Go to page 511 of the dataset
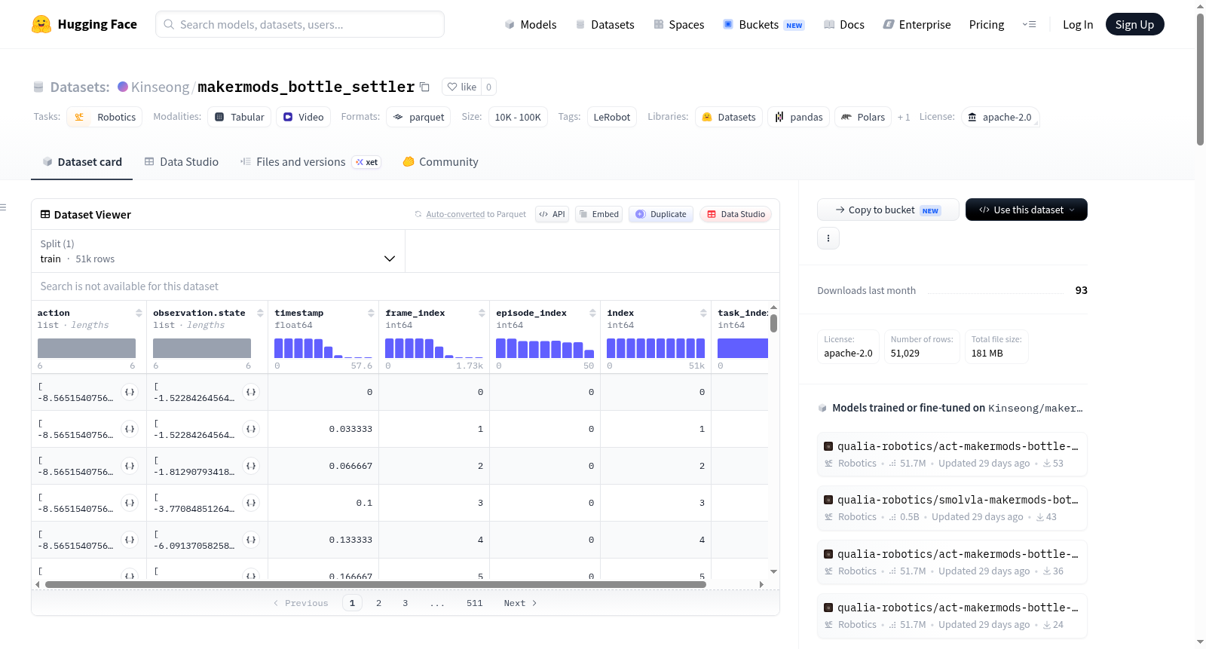The height and width of the screenshot is (649, 1206). [474, 603]
